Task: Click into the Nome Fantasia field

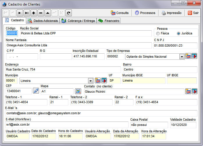Action: click(x=79, y=45)
